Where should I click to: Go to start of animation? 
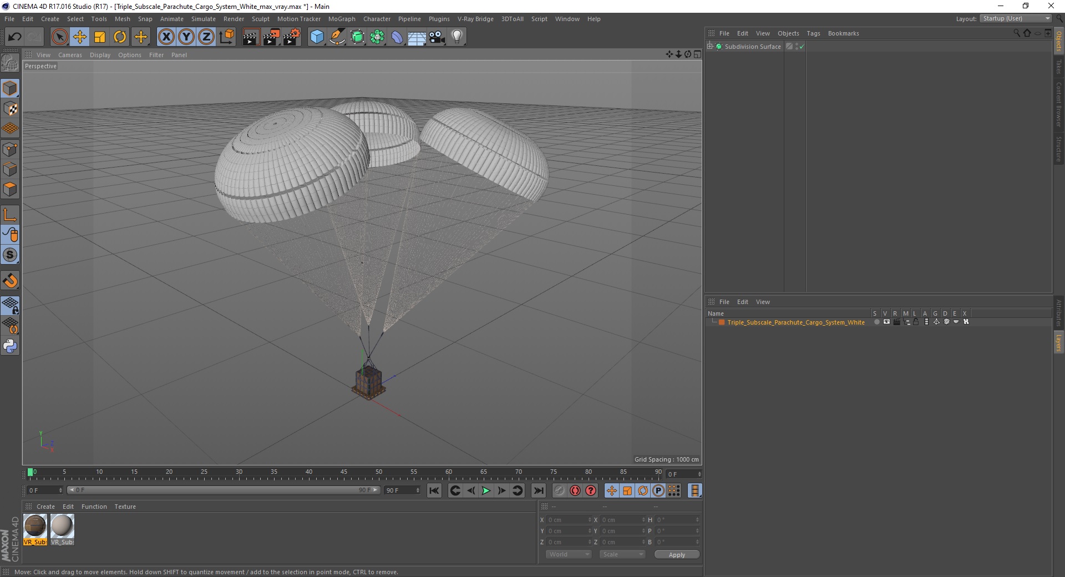[434, 490]
